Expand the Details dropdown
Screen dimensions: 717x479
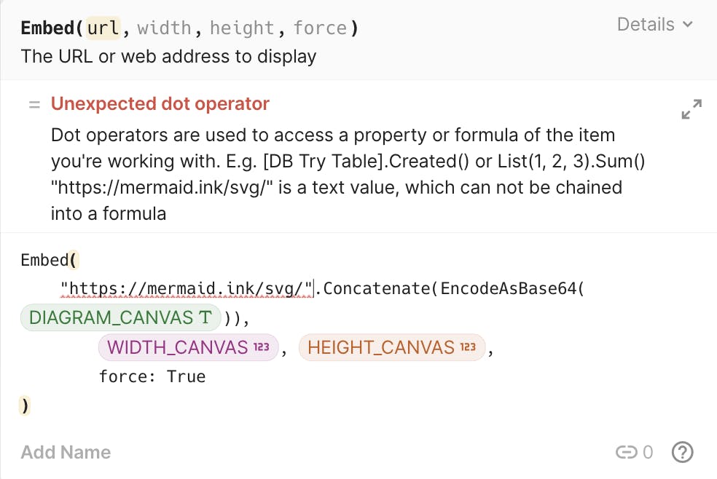[x=655, y=24]
